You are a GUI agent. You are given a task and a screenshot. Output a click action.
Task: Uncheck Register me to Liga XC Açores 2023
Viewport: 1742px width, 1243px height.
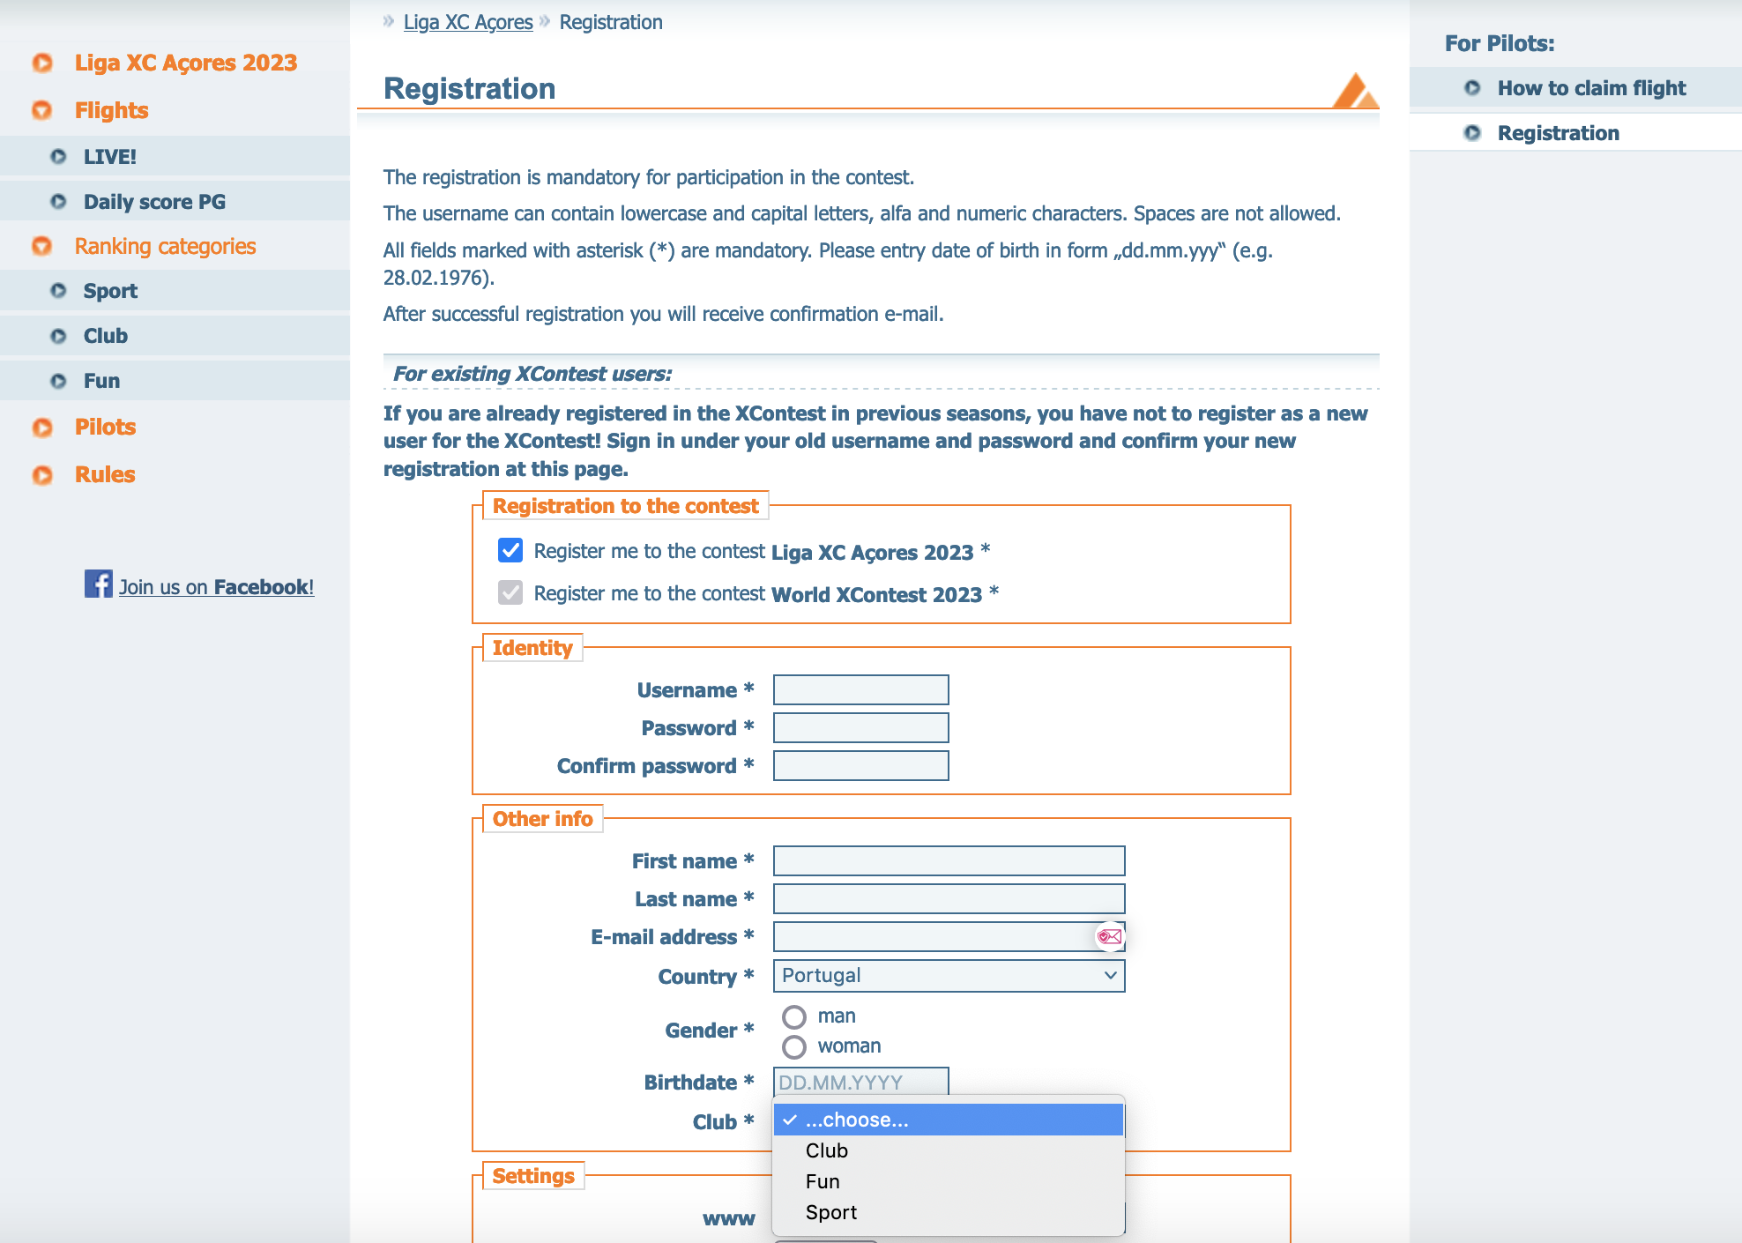tap(510, 551)
